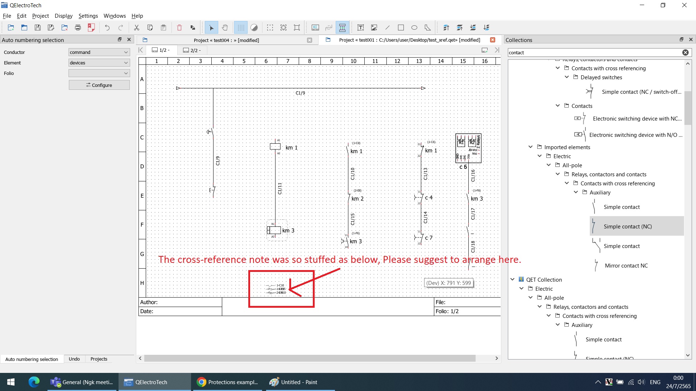This screenshot has width=696, height=391.
Task: Open the Conductor command dropdown
Action: point(99,52)
